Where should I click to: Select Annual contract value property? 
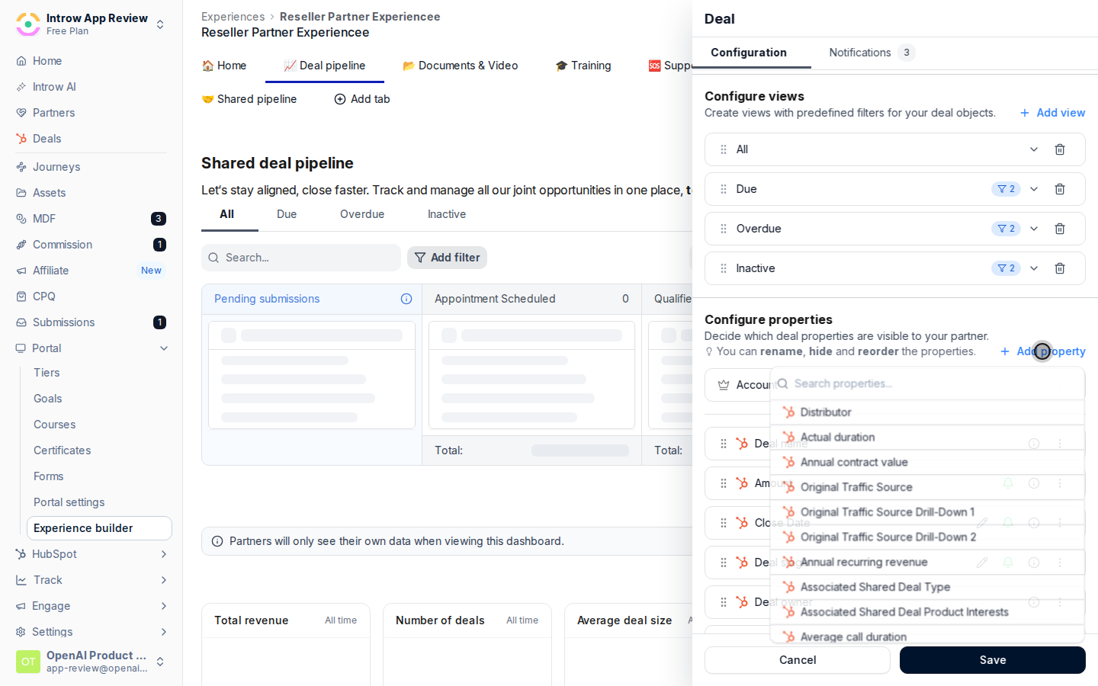pos(927,463)
